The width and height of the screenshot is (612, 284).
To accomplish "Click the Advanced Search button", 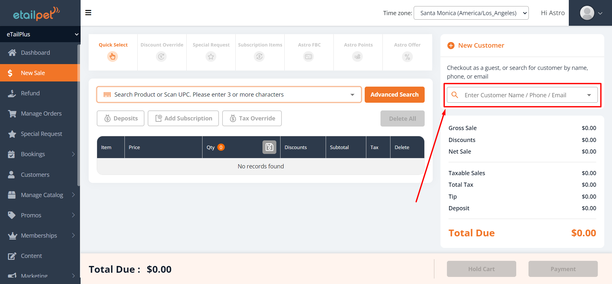I will pyautogui.click(x=394, y=95).
